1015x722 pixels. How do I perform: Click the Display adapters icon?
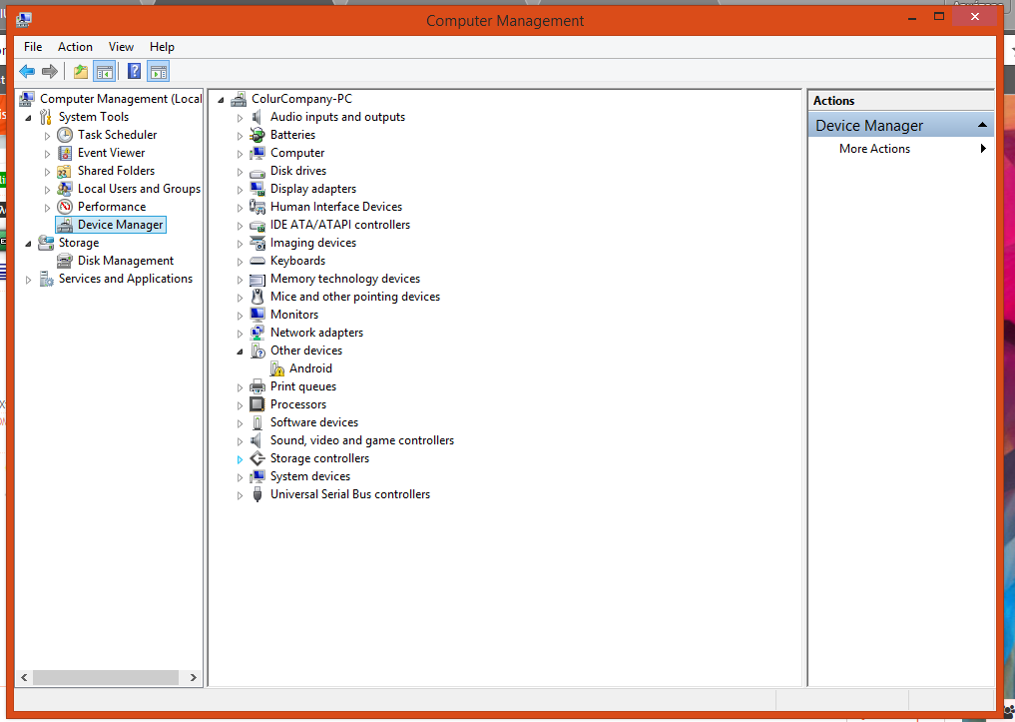click(257, 189)
